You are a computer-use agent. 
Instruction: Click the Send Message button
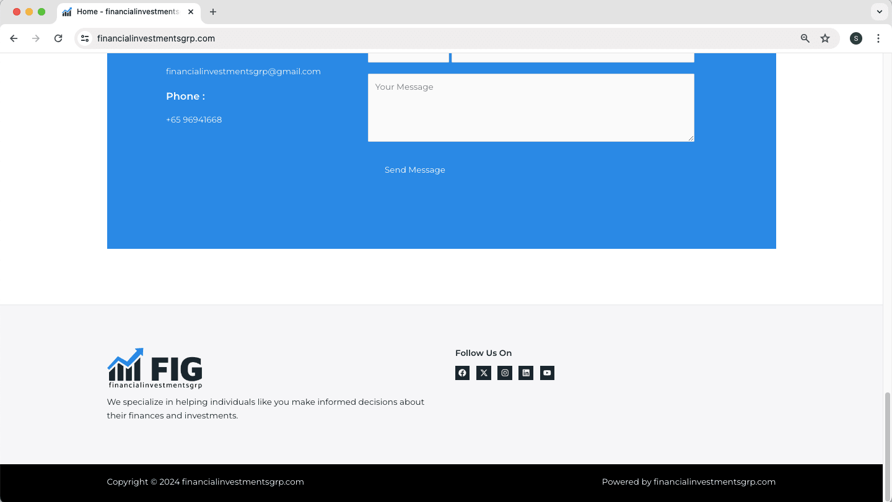[415, 170]
